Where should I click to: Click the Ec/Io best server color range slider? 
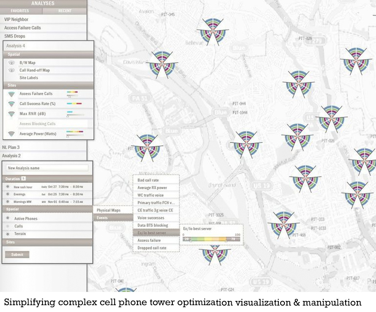(210, 239)
